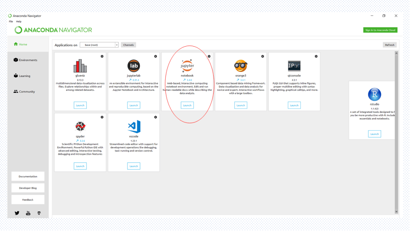Image resolution: width=410 pixels, height=231 pixels.
Task: Open the Developer Blog link
Action: 28,188
